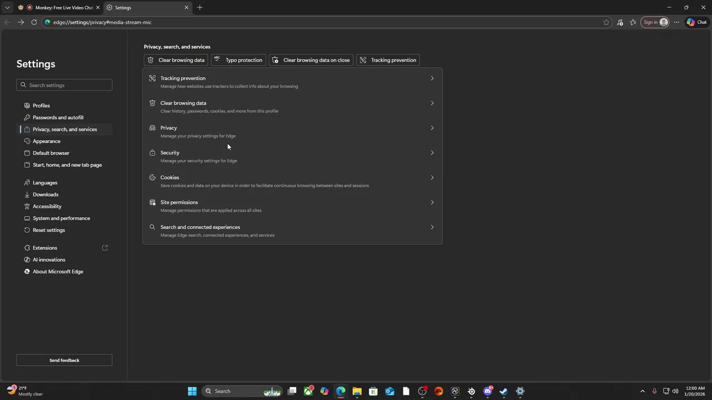Open the Xbox app on the taskbar

pyautogui.click(x=308, y=391)
